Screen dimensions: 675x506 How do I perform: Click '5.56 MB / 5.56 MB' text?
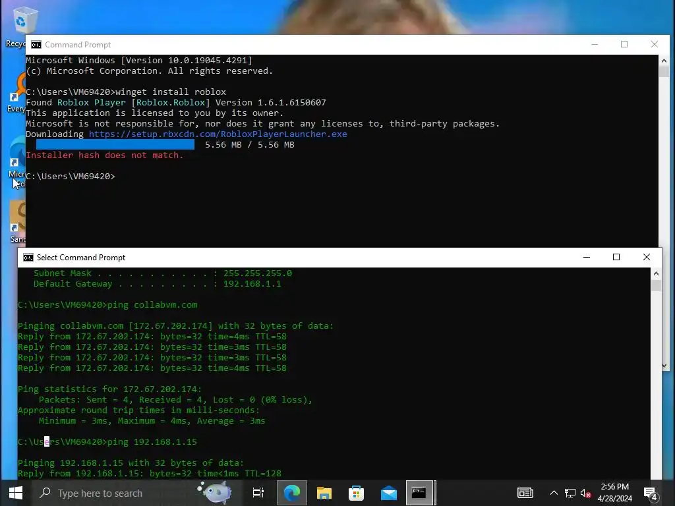coord(250,144)
